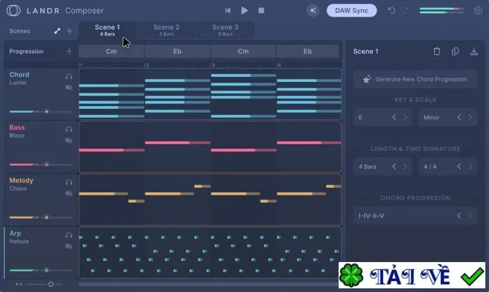
Task: Select the Eb chord in bar 2
Action: [177, 51]
